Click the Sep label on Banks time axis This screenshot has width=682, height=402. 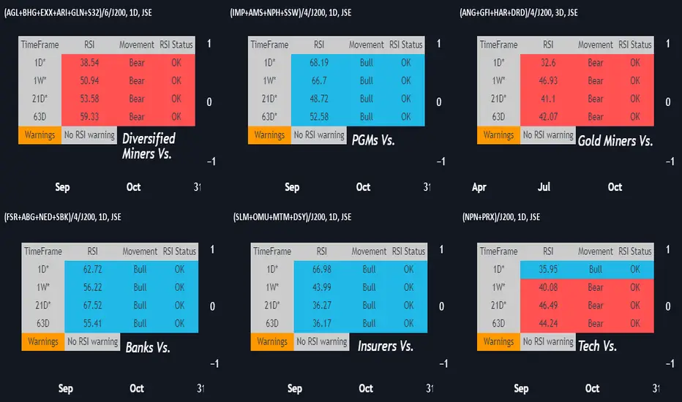(66, 388)
